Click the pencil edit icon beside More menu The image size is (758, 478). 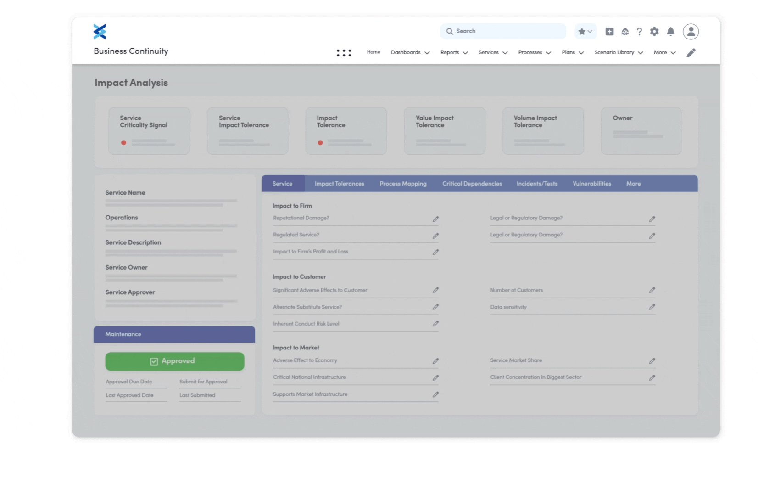pos(691,53)
